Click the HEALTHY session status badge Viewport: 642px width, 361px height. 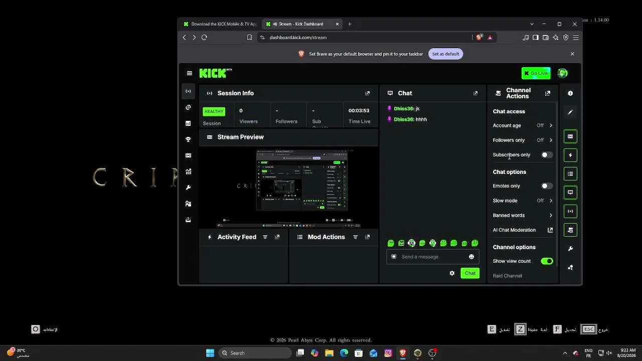click(214, 112)
